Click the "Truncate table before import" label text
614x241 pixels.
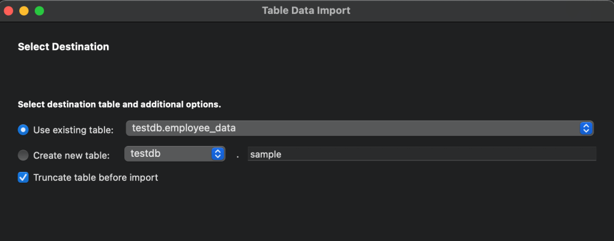coord(96,177)
